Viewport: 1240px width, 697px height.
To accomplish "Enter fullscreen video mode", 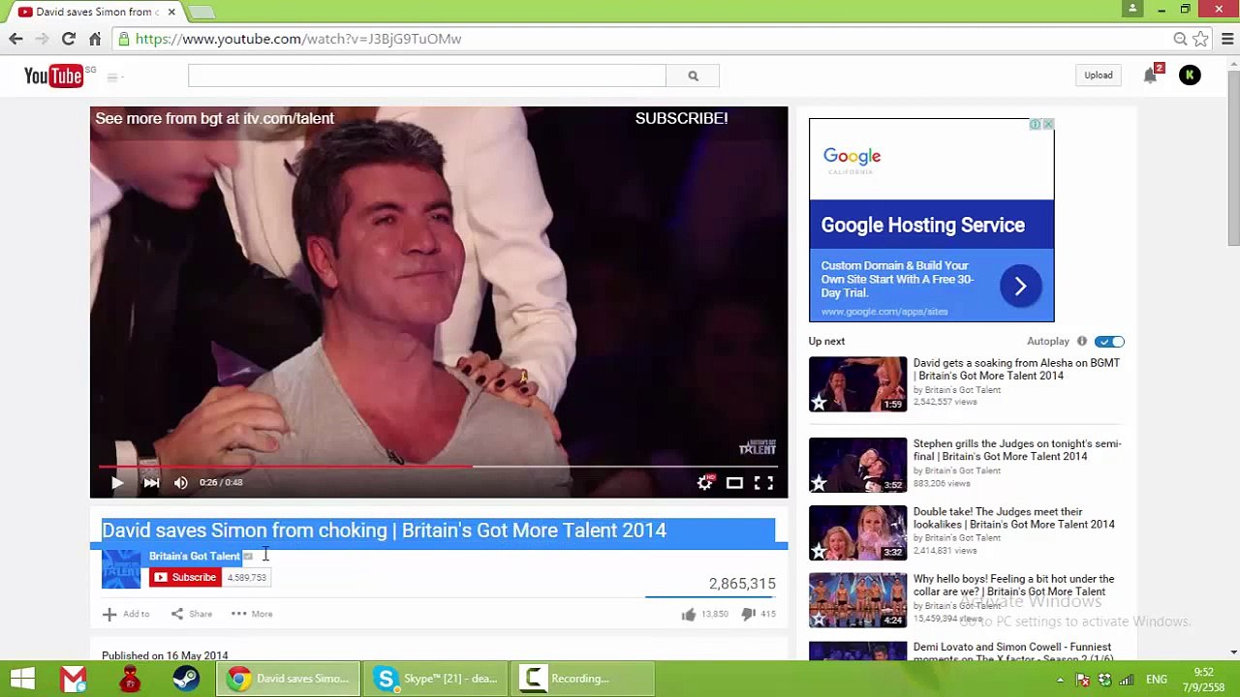I will 764,482.
